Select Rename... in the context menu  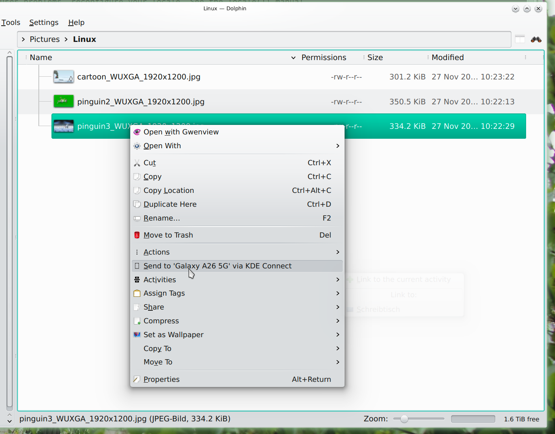pyautogui.click(x=162, y=218)
